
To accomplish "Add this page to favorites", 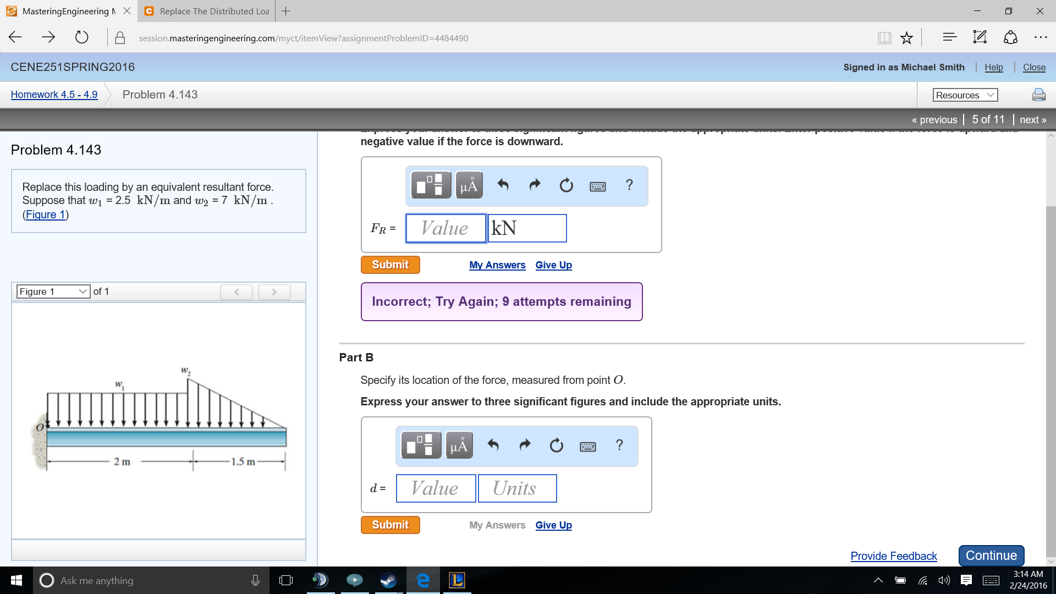I will pos(906,38).
